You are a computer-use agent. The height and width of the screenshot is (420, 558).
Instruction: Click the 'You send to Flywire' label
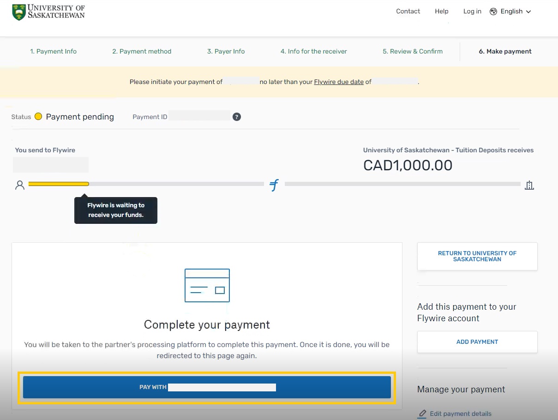(45, 150)
